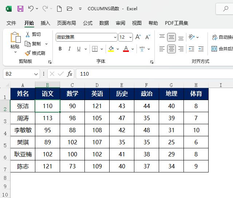The height and width of the screenshot is (198, 233).
Task: Toggle italic formatting
Action: coord(70,49)
